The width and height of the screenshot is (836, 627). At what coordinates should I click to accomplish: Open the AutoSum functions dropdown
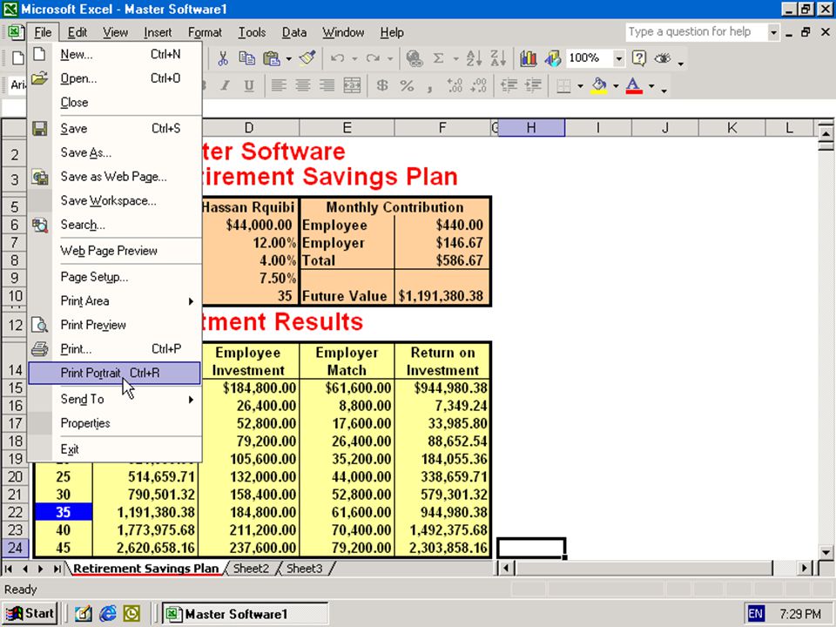[455, 58]
